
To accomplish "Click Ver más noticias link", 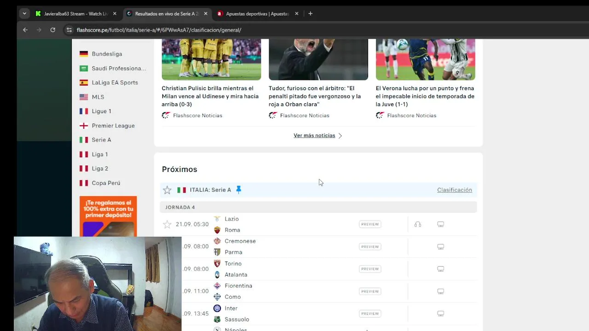I will (314, 136).
